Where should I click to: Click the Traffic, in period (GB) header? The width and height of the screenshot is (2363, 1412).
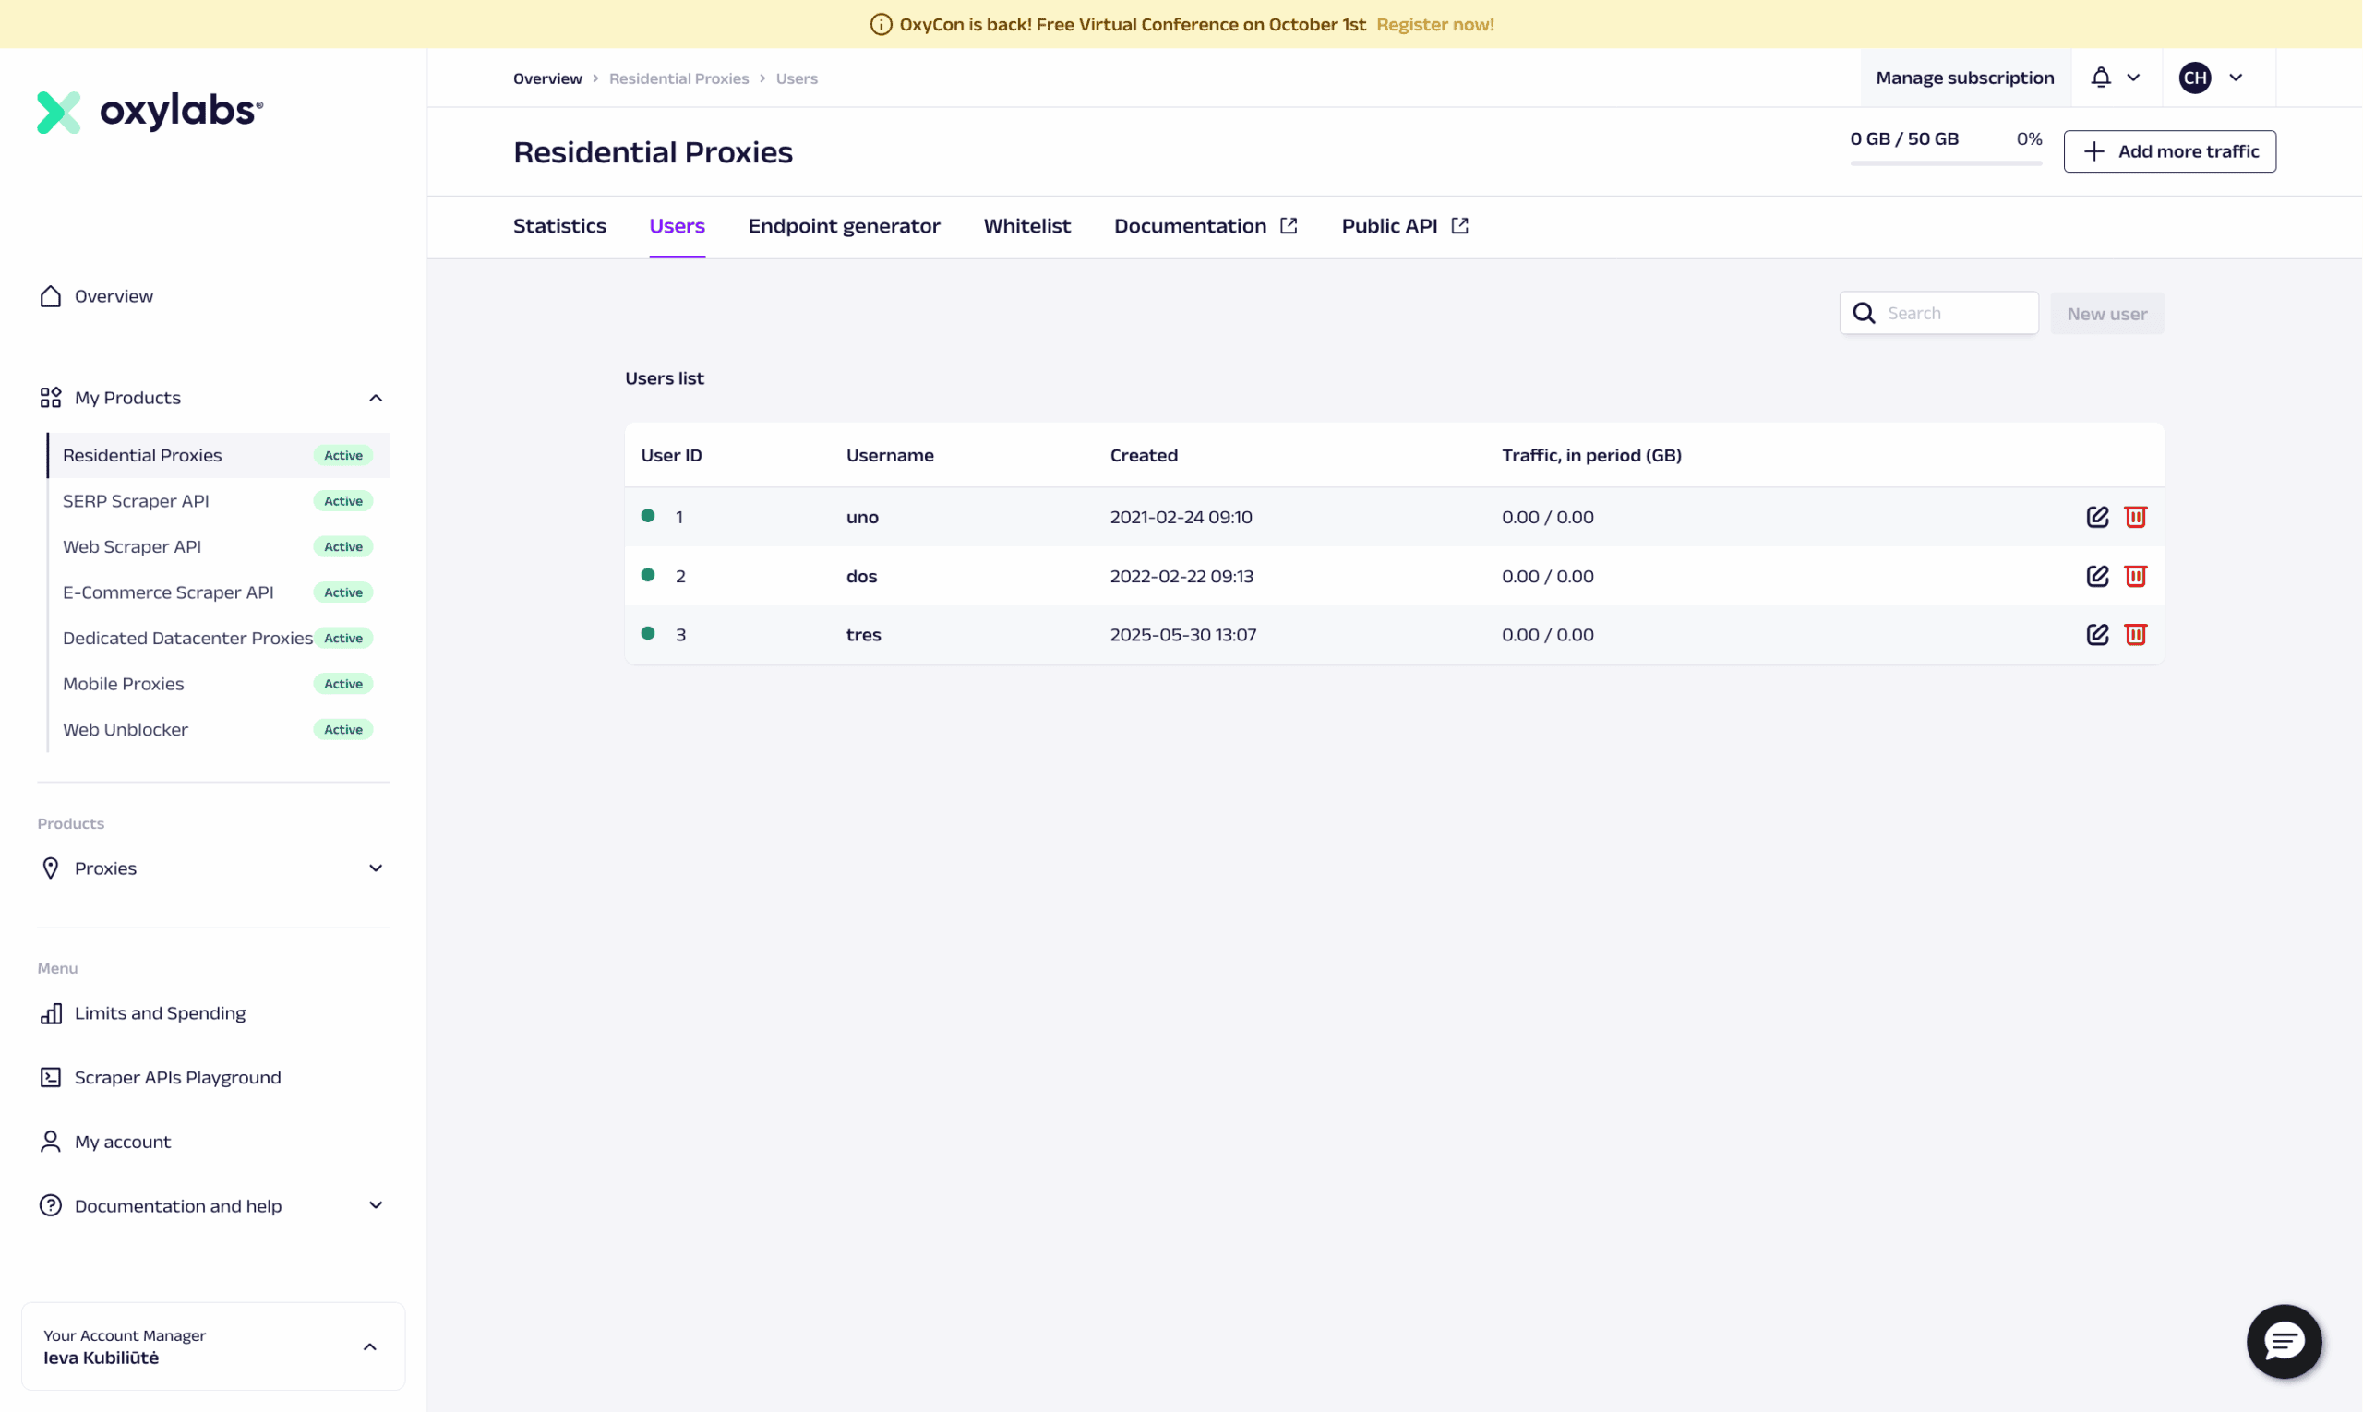[x=1591, y=456]
